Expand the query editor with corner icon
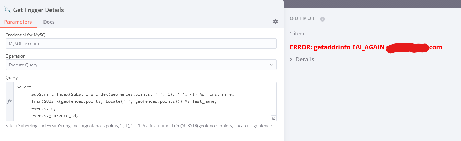The height and width of the screenshot is (141, 461). [x=273, y=118]
